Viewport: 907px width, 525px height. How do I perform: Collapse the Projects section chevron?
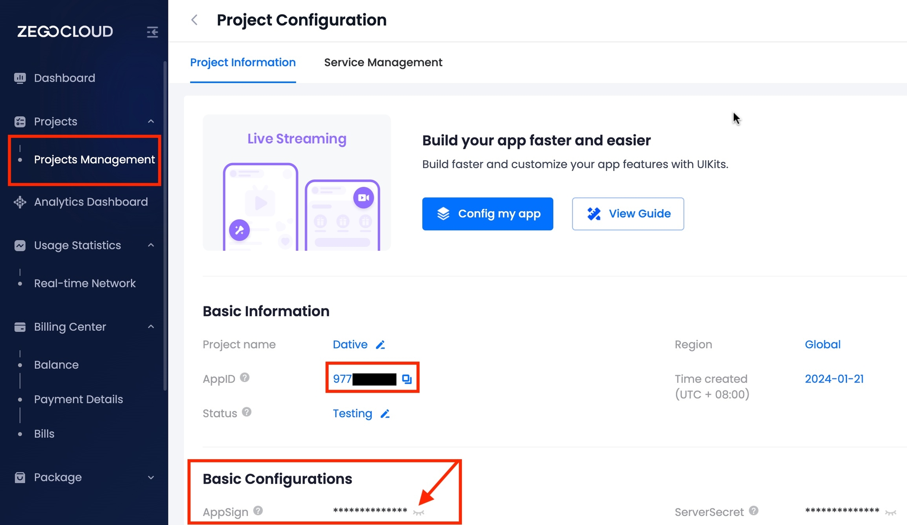click(x=151, y=121)
